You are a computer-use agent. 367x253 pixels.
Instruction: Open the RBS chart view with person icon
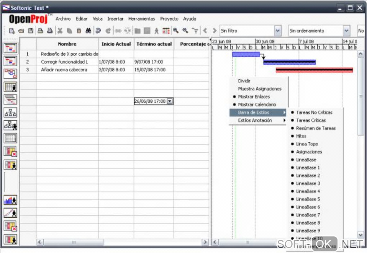(x=10, y=125)
